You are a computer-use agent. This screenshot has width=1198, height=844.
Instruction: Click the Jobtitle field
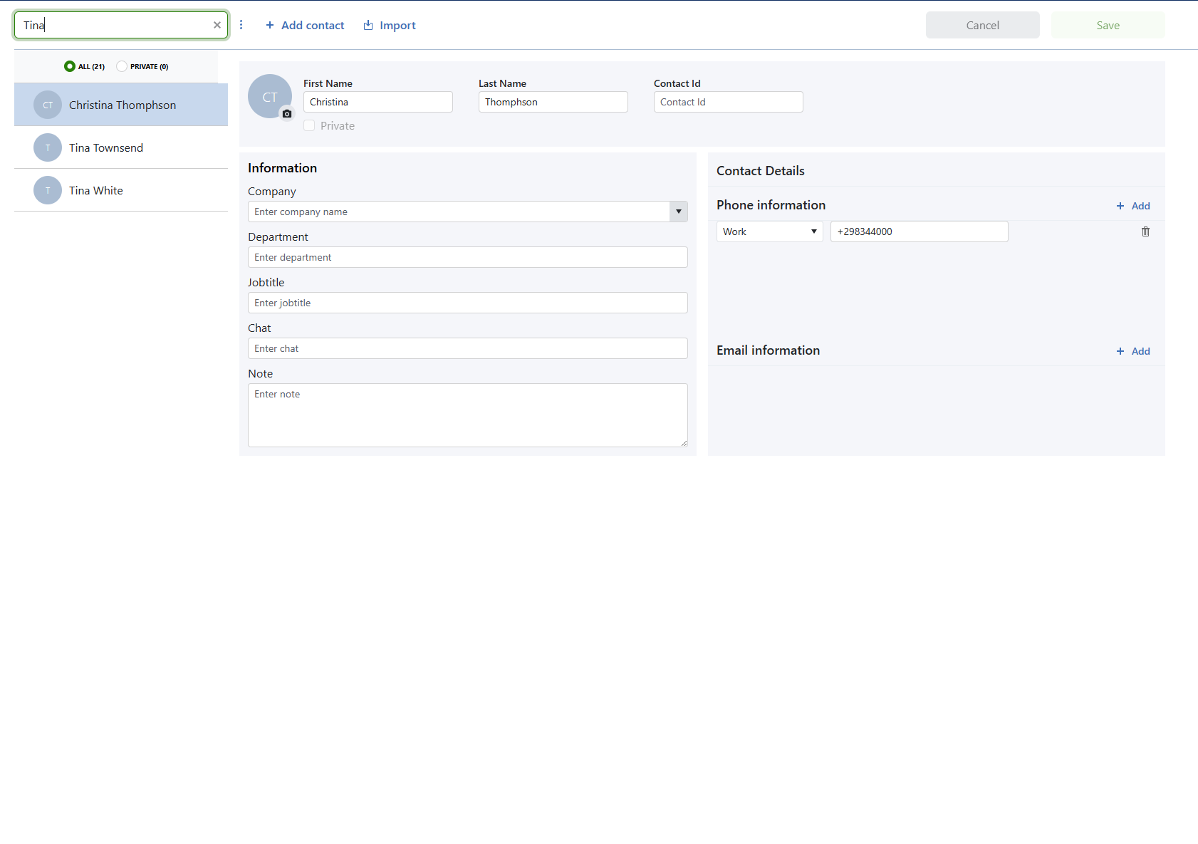click(x=468, y=303)
